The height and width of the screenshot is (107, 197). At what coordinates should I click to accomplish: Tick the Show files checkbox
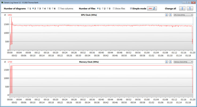pos(114,9)
